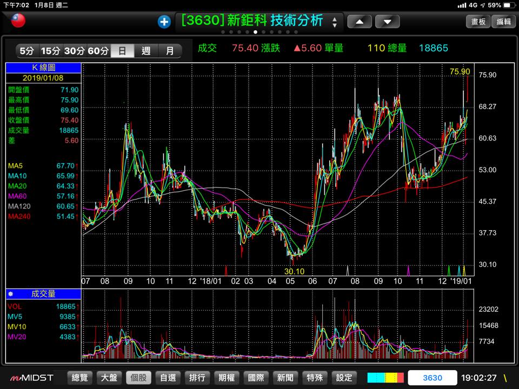Tap the 最低價 69.60 row
This screenshot has width=519, height=389.
(x=43, y=110)
